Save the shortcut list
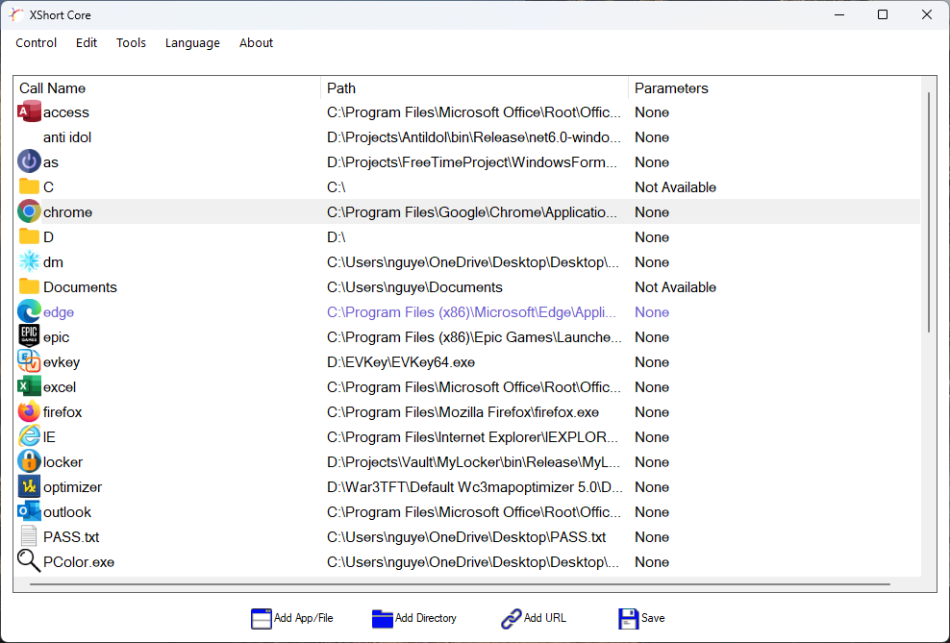950x643 pixels. point(641,618)
